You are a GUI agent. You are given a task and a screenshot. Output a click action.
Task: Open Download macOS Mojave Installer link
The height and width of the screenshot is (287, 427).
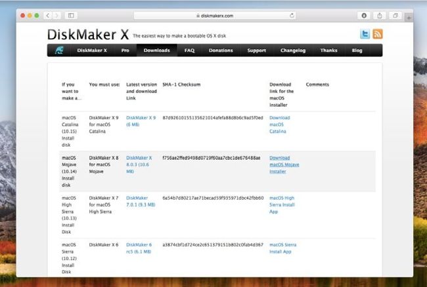click(284, 164)
